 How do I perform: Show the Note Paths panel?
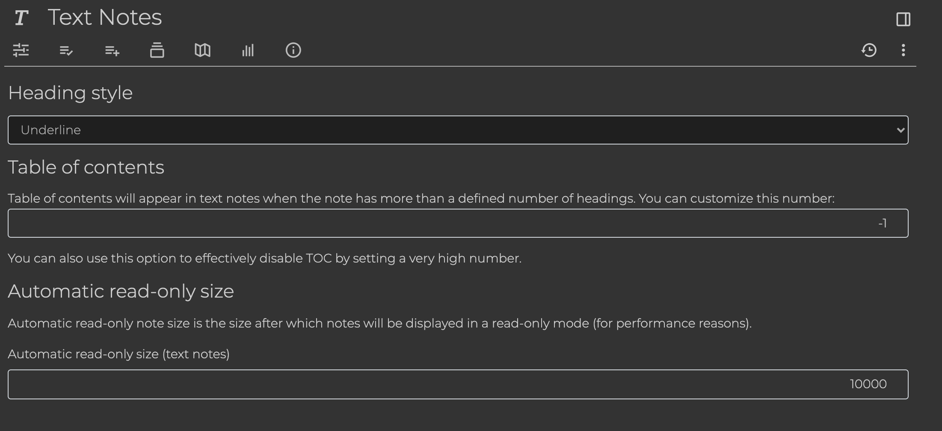coord(157,50)
